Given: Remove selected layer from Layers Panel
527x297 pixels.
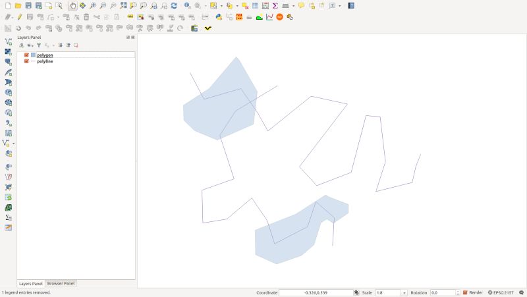Looking at the screenshot, I should pyautogui.click(x=76, y=45).
